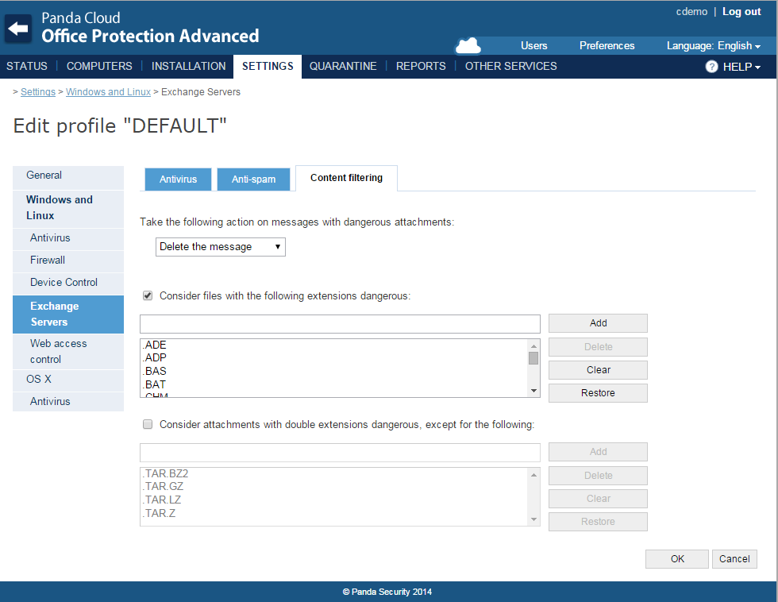Click Add button for dangerous extensions
This screenshot has height=602, width=778.
click(x=598, y=323)
